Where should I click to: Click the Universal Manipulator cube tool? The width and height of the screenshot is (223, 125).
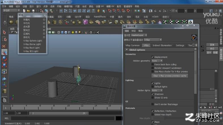5,71
